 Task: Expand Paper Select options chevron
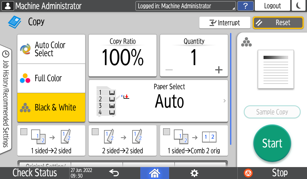[x=224, y=101]
